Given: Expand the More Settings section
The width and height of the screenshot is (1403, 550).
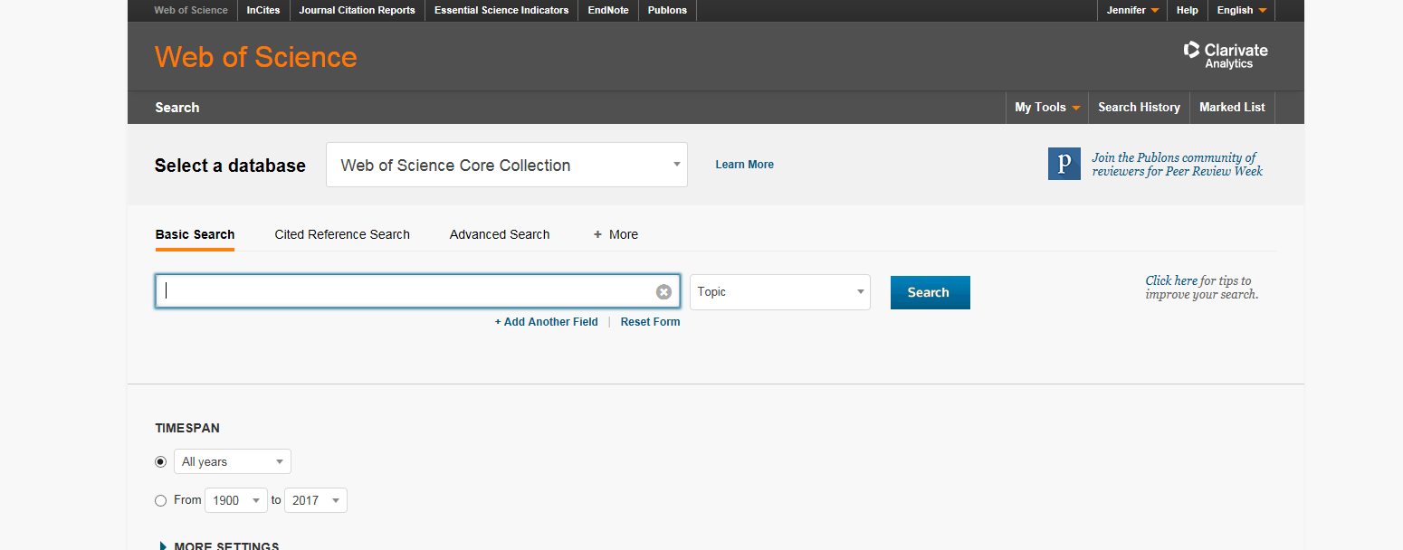Looking at the screenshot, I should pos(219,546).
